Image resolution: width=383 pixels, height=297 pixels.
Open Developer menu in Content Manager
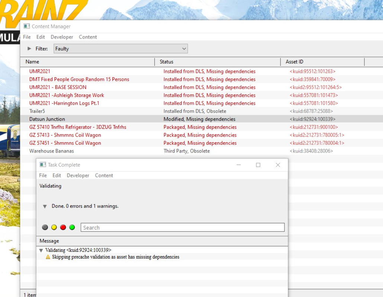[62, 37]
